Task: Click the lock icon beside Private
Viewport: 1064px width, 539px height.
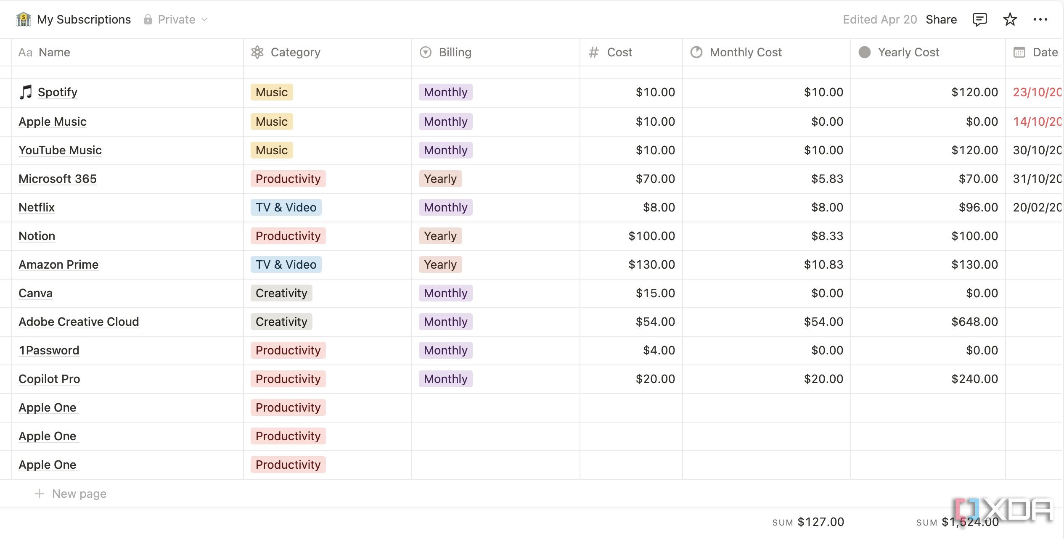Action: coord(148,19)
